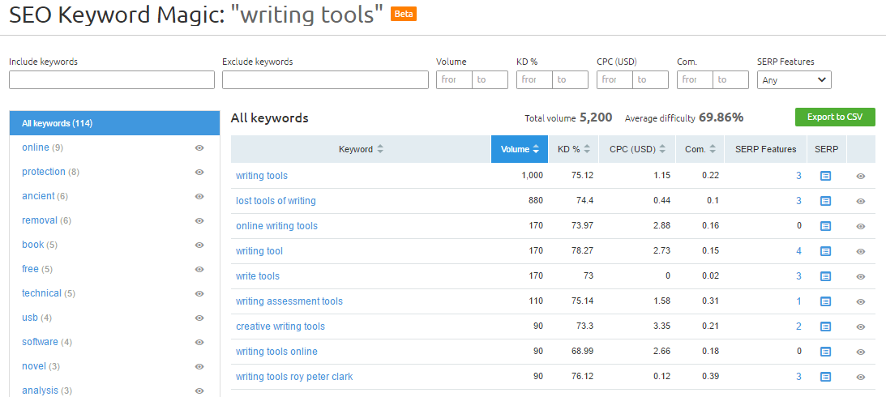Sort table by Keyword column arrows
This screenshot has height=397, width=886.
[x=380, y=149]
